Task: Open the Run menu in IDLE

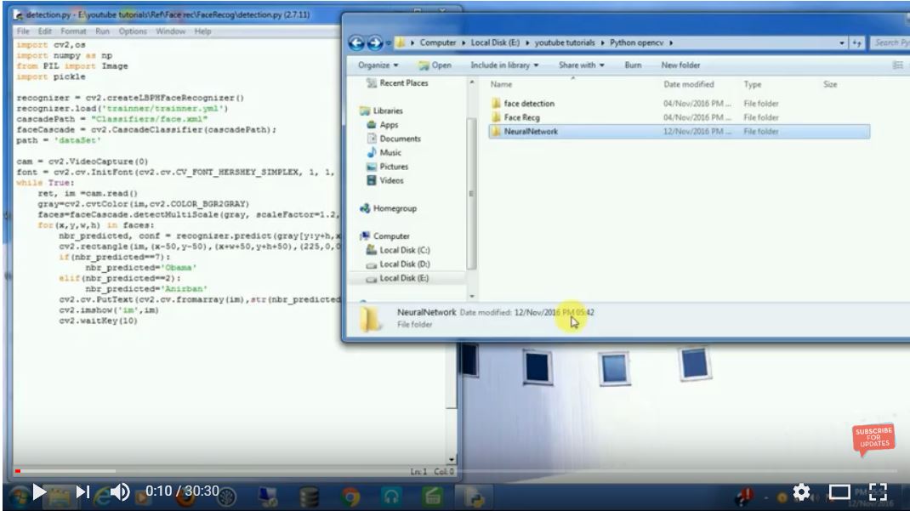Action: [102, 31]
